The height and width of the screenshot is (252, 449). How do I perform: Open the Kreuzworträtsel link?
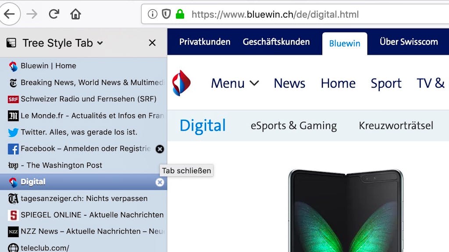pyautogui.click(x=396, y=125)
